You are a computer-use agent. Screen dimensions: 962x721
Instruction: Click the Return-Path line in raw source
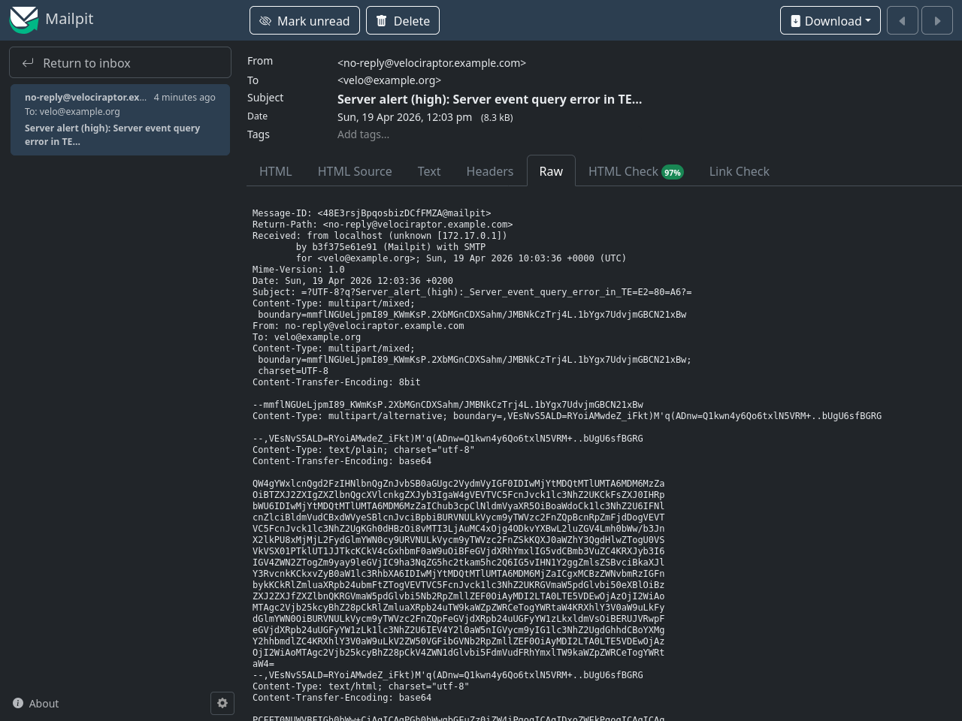coord(383,225)
